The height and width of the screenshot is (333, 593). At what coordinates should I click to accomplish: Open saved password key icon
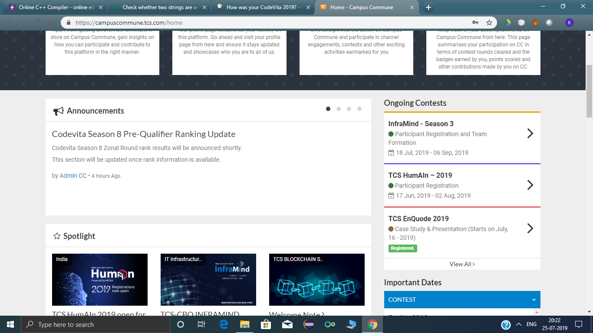tap(475, 23)
